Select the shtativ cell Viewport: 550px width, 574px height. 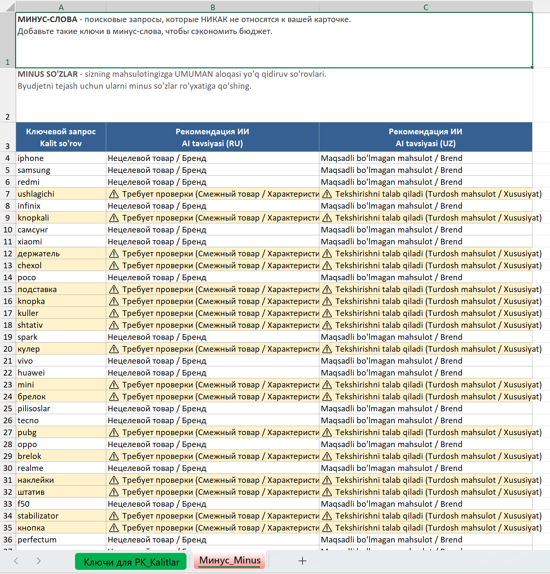click(x=61, y=325)
